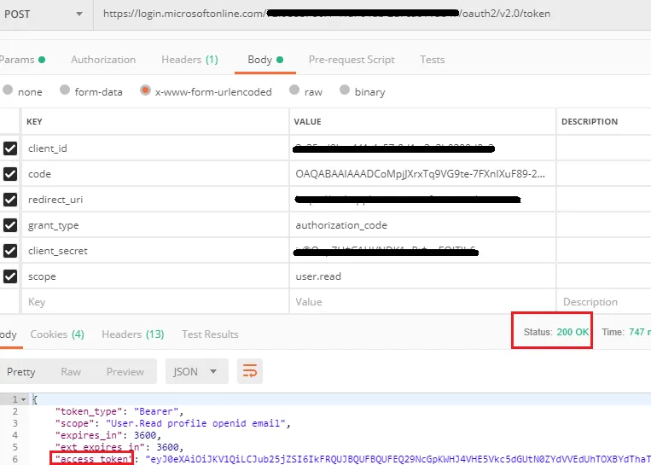Open the response Cookies (4) tab
The height and width of the screenshot is (465, 651).
point(57,334)
